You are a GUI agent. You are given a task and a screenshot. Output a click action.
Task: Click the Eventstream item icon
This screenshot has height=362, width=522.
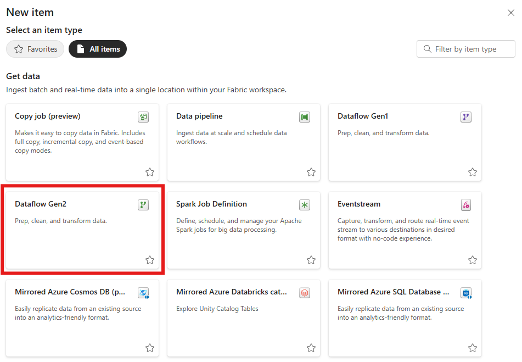click(466, 205)
